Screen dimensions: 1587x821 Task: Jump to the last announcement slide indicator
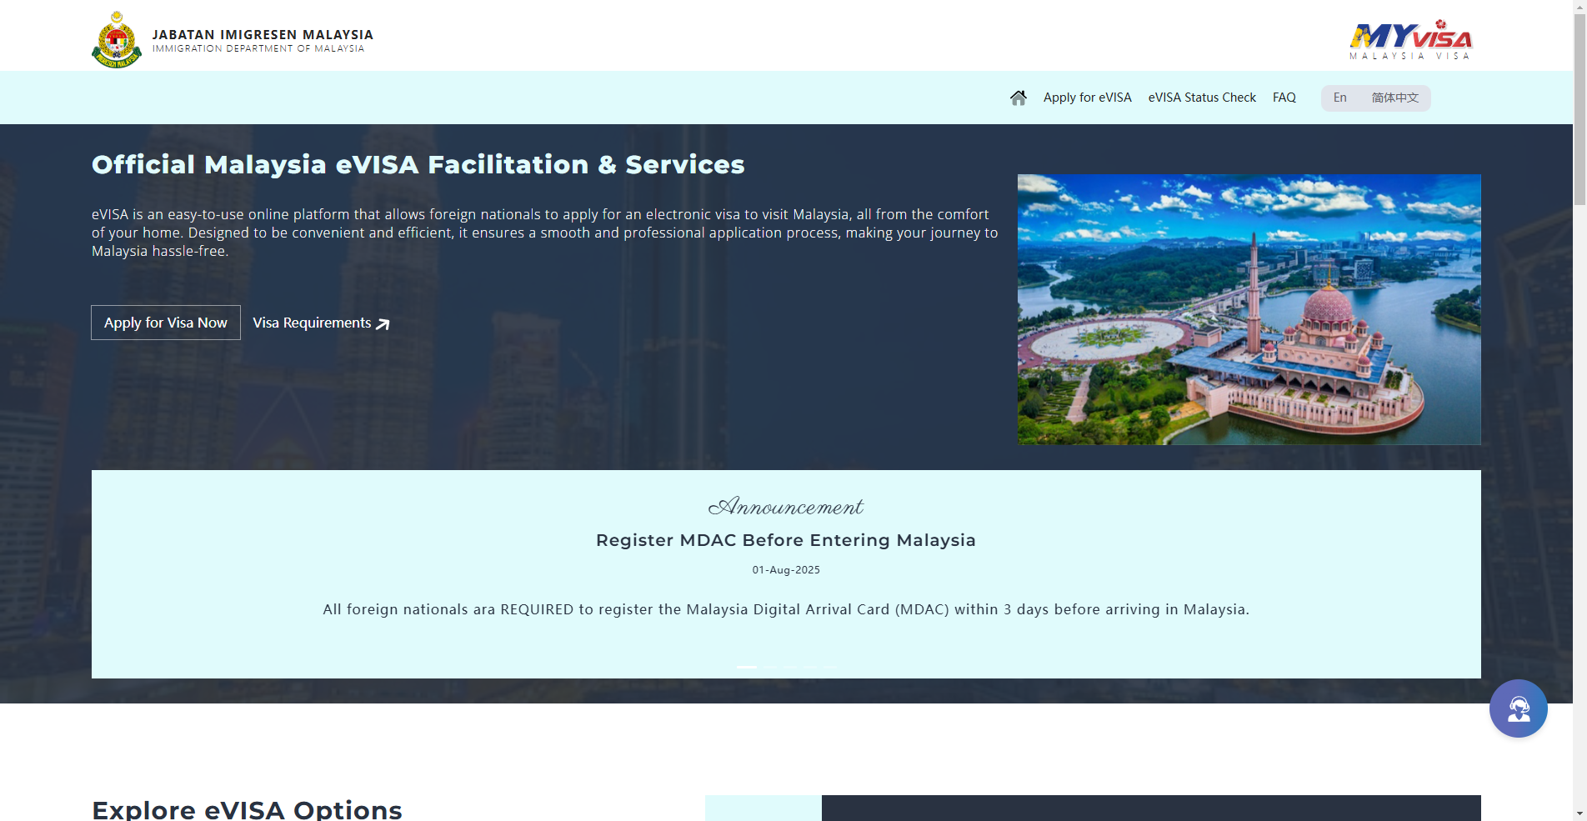831,668
